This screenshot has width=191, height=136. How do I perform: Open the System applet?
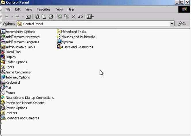point(67,42)
